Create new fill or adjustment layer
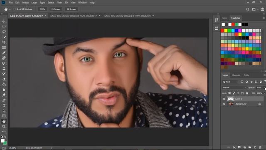Image resolution: width=266 pixels, height=150 pixels. click(244, 147)
